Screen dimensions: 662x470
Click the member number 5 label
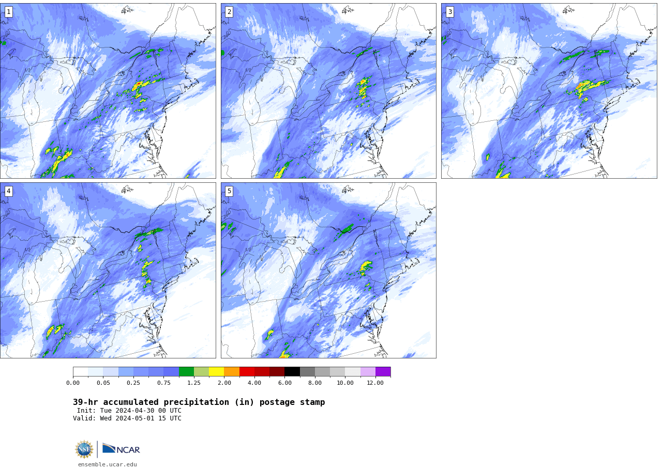tap(229, 191)
